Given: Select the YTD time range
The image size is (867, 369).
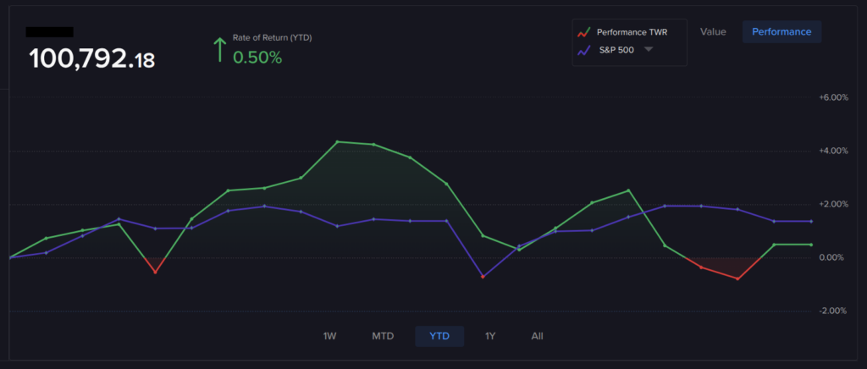Looking at the screenshot, I should [x=439, y=336].
